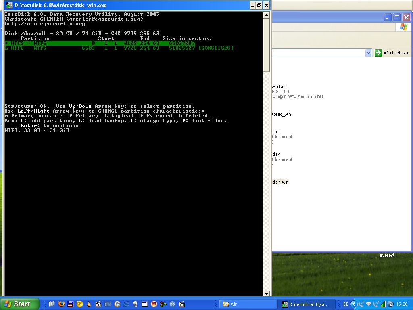413x310 pixels.
Task: Click the logical NTFS partition row starting 6503
Action: (x=119, y=48)
